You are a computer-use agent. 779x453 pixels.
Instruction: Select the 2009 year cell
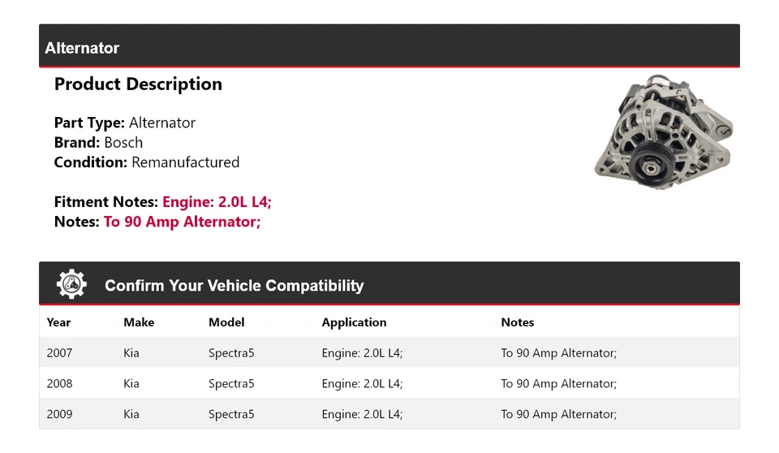[x=59, y=414]
